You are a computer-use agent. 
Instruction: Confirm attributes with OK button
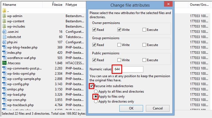click(x=131, y=108)
